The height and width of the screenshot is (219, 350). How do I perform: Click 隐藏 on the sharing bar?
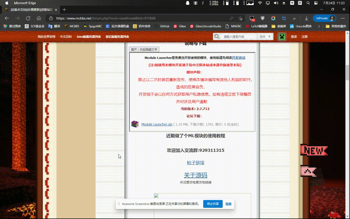(228, 204)
